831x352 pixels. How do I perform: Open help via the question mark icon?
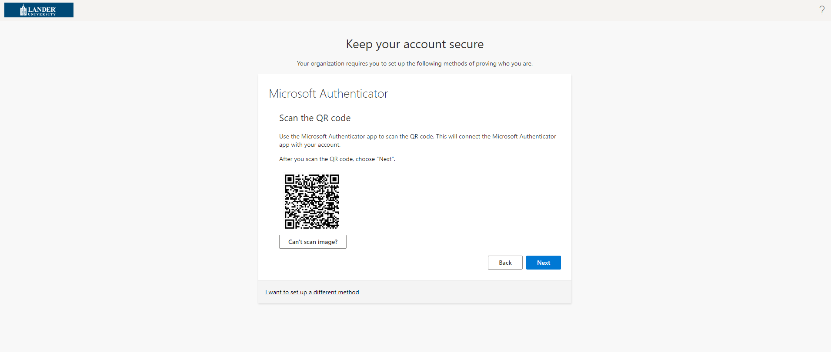pyautogui.click(x=821, y=10)
